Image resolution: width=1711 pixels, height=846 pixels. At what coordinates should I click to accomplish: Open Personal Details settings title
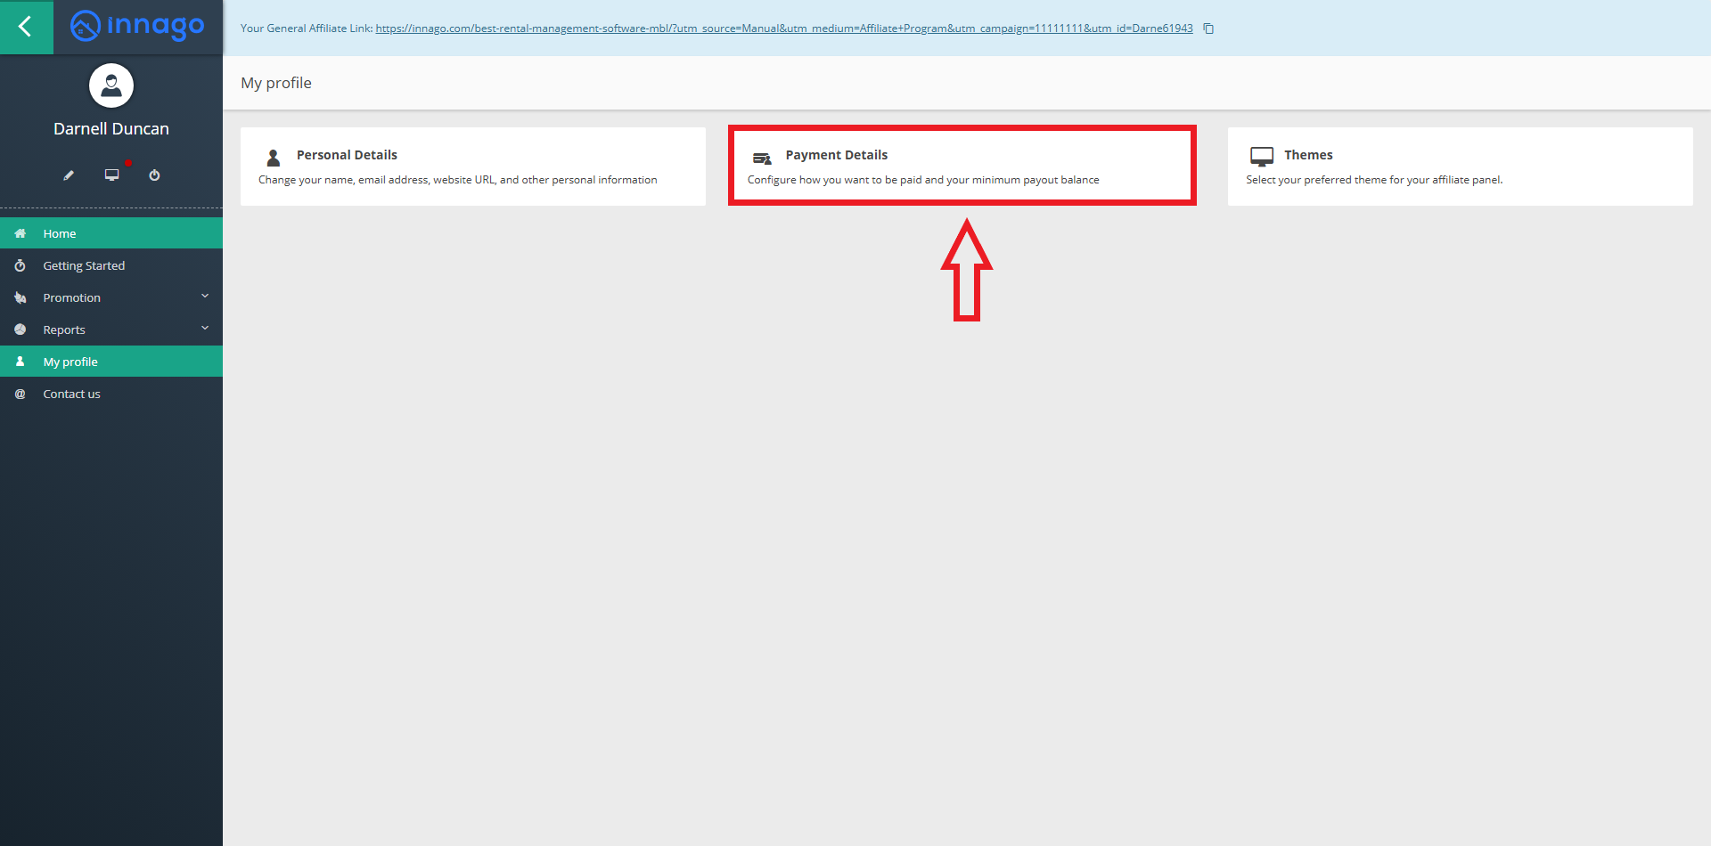[347, 155]
